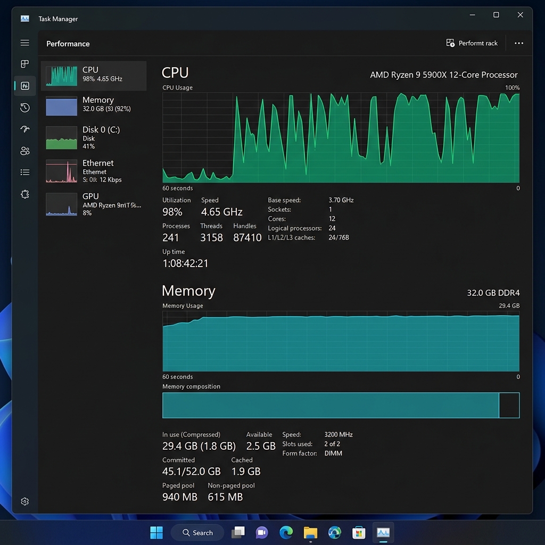Click the Memory composition bar
This screenshot has width=545, height=545.
point(341,405)
